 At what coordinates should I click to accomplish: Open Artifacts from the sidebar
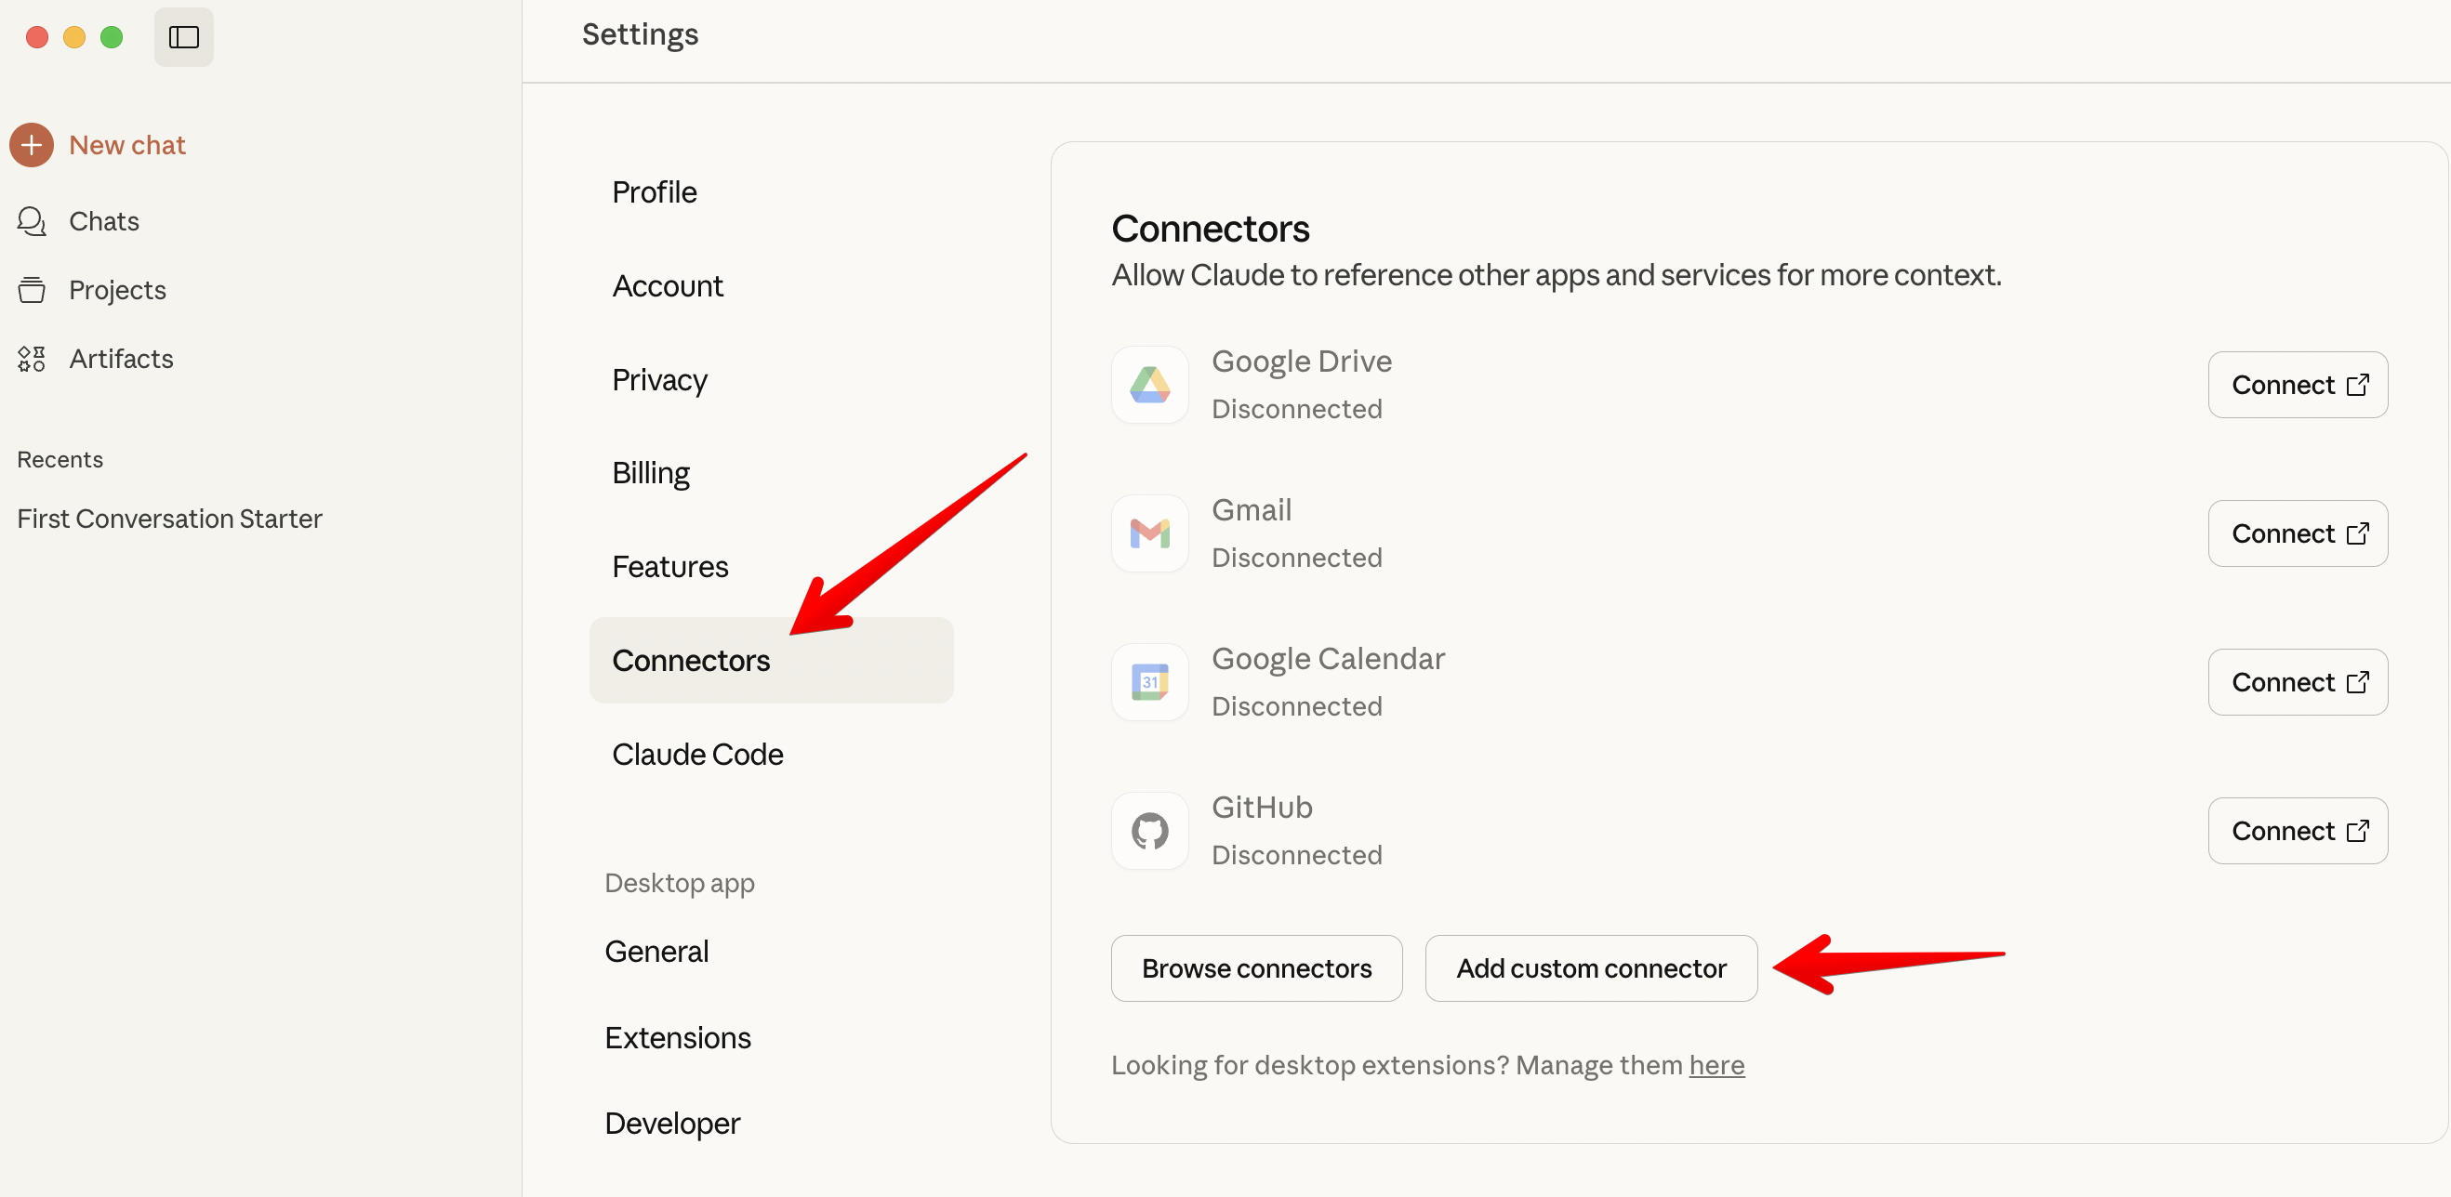pos(121,359)
